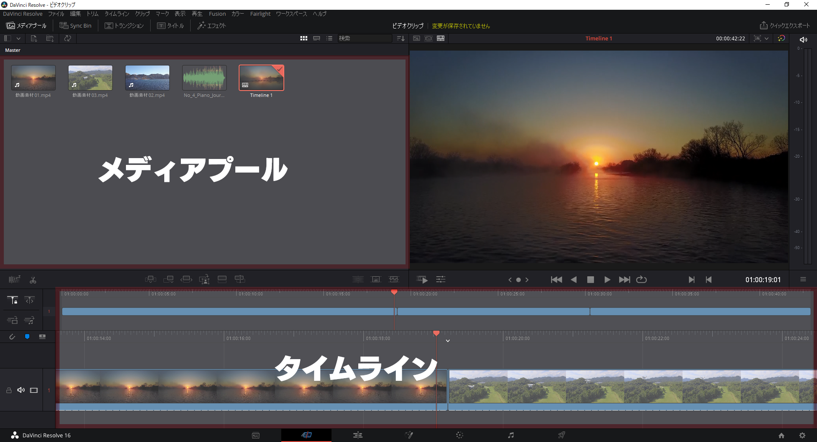Click the Source Overwrite edit icon
This screenshot has width=817, height=442.
240,279
